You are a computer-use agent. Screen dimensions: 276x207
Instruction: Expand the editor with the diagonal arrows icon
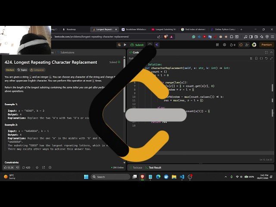[271, 59]
